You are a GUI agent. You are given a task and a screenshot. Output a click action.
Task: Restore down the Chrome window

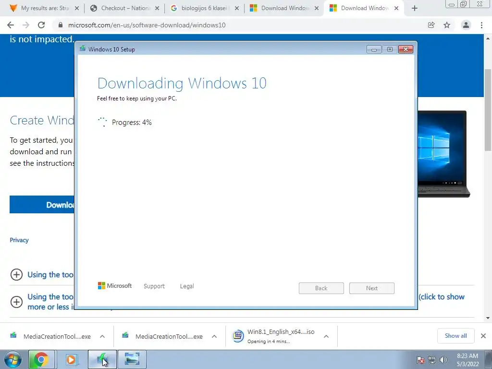(x=464, y=4)
